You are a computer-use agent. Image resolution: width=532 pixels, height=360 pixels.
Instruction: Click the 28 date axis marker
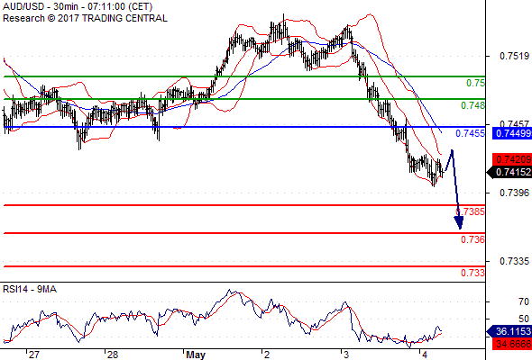(x=113, y=355)
